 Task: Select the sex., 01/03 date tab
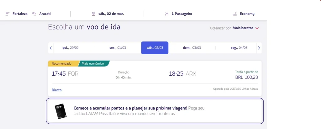coord(118,48)
